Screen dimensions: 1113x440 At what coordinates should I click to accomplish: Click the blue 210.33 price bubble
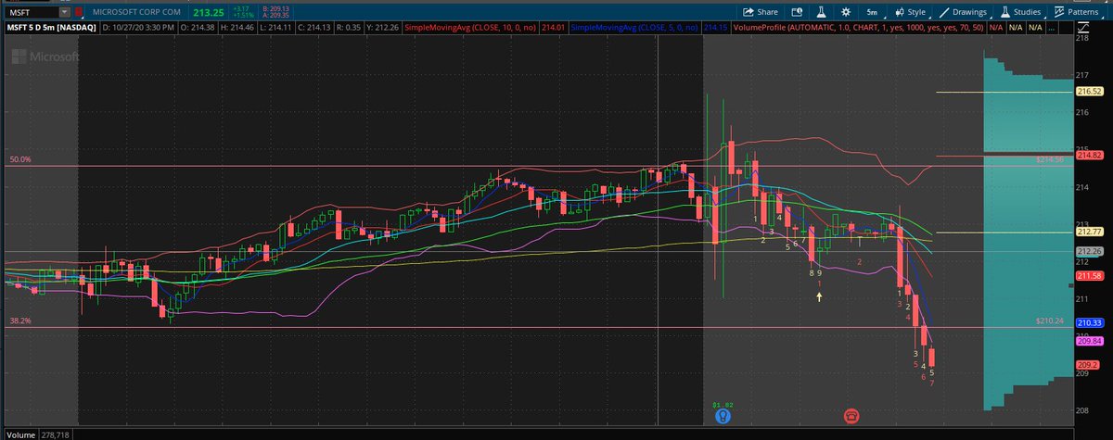tap(1089, 322)
